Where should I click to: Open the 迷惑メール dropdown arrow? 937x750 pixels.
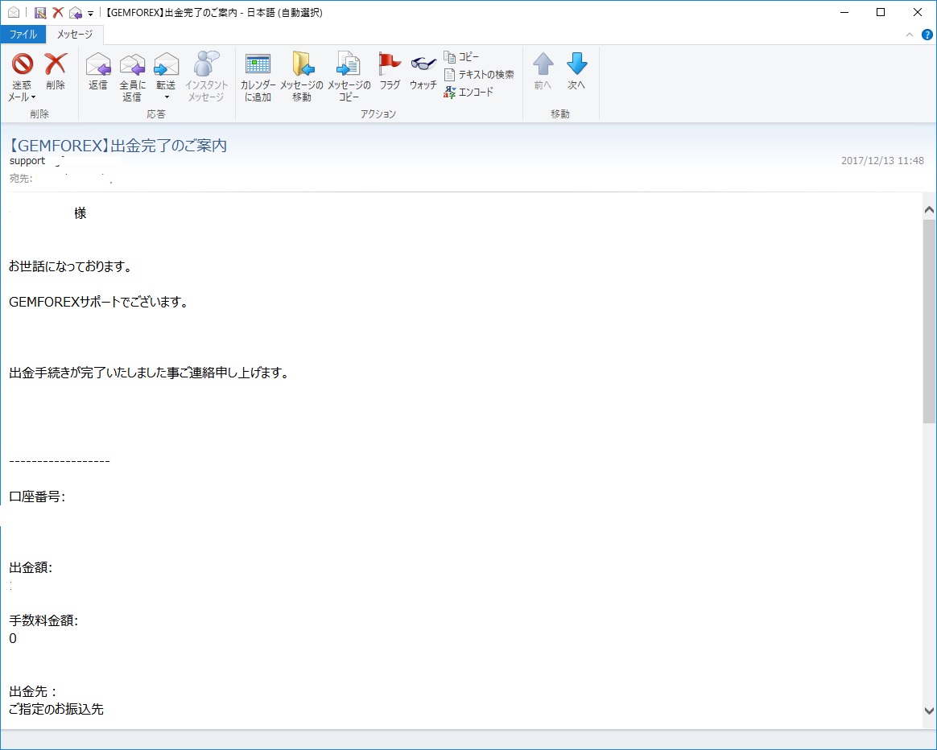coord(34,97)
